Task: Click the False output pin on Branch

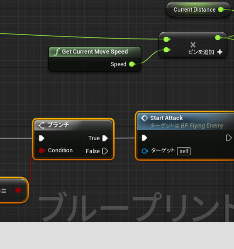Action: point(105,151)
